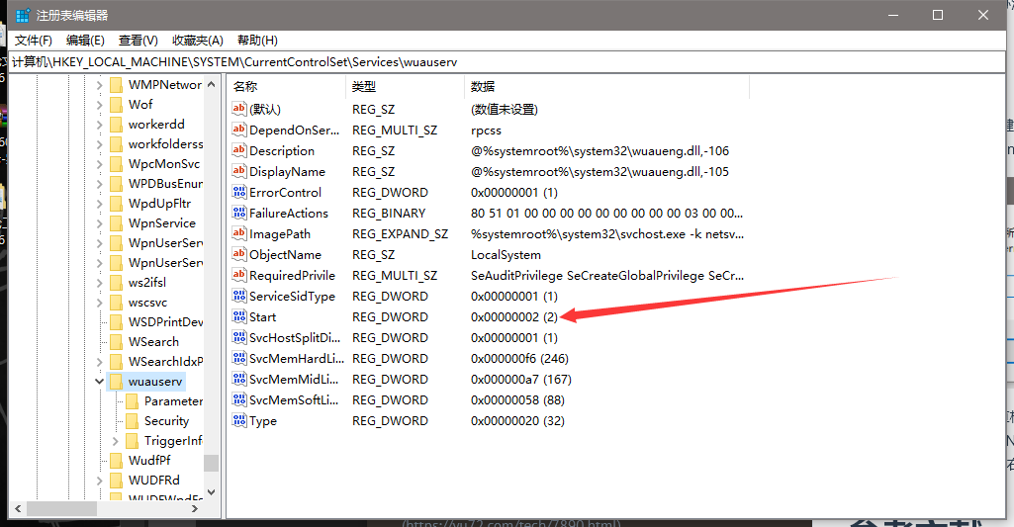The width and height of the screenshot is (1014, 527).
Task: Click the registry path address bar
Action: click(495, 61)
